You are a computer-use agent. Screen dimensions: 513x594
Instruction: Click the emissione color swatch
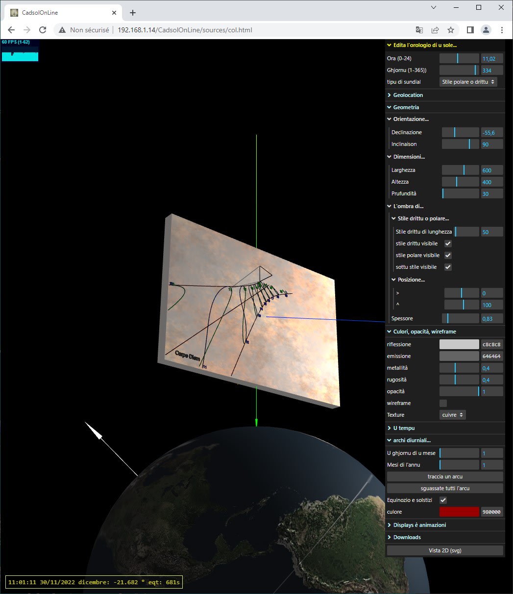[x=459, y=356]
